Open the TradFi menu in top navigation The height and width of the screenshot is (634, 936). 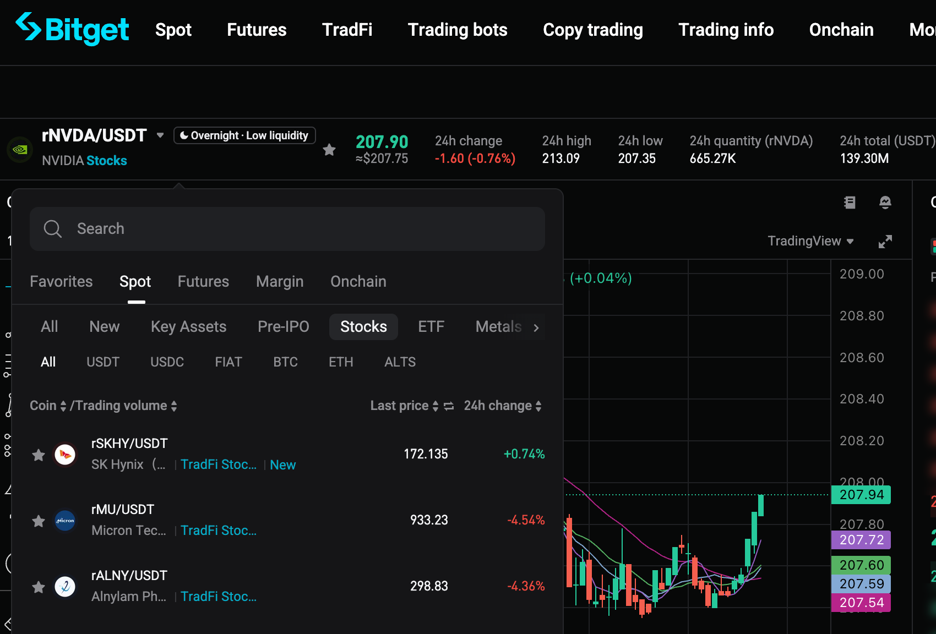347,30
